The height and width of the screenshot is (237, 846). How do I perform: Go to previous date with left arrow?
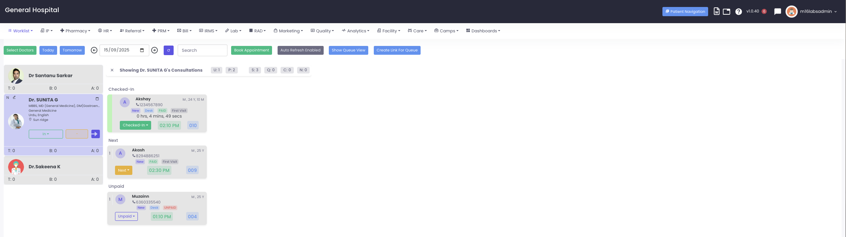coord(94,50)
